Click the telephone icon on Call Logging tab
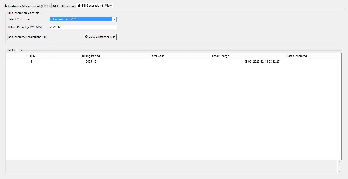The height and width of the screenshot is (179, 348). [x=55, y=6]
